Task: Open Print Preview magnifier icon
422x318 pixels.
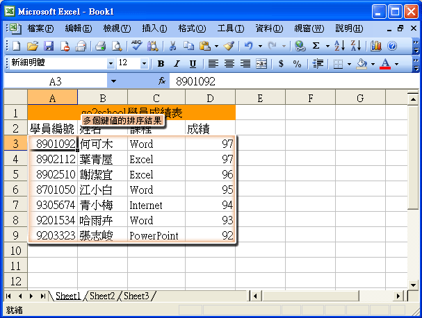Action: pos(117,47)
